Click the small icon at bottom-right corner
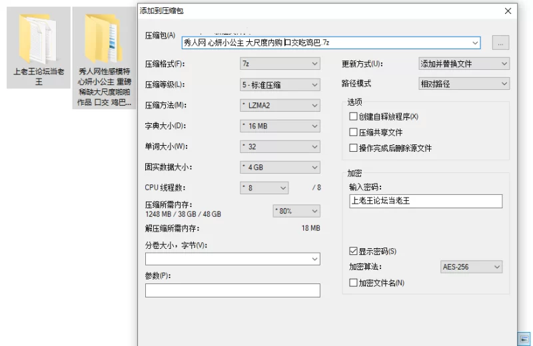 coord(524,339)
